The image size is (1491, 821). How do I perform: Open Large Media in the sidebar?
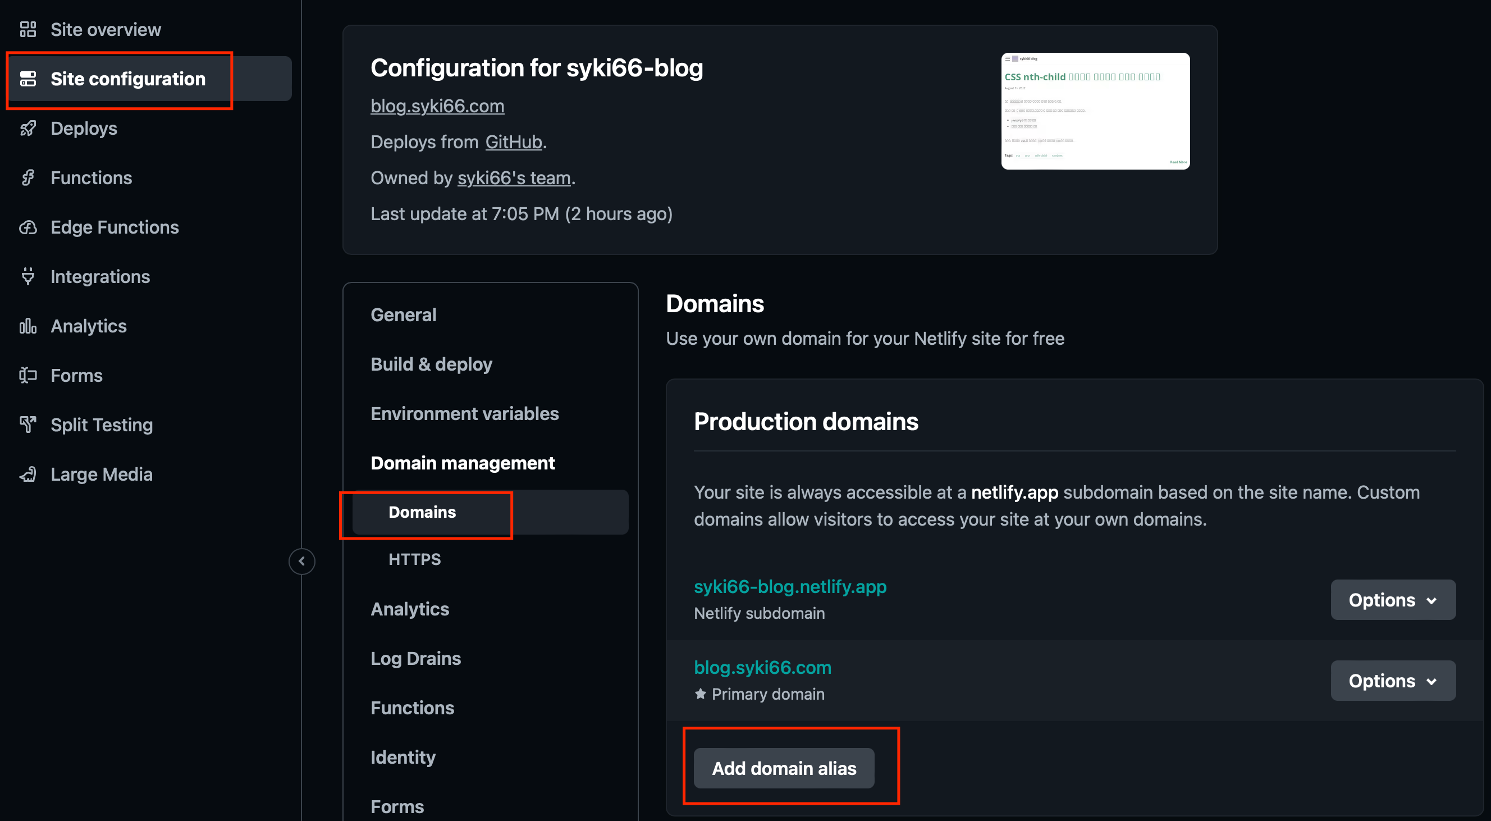[102, 474]
